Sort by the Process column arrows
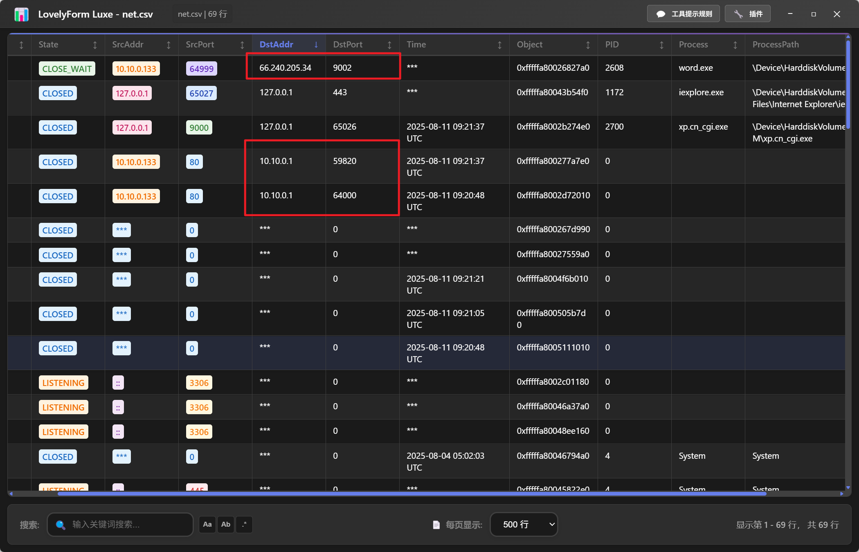This screenshot has height=552, width=859. (735, 45)
